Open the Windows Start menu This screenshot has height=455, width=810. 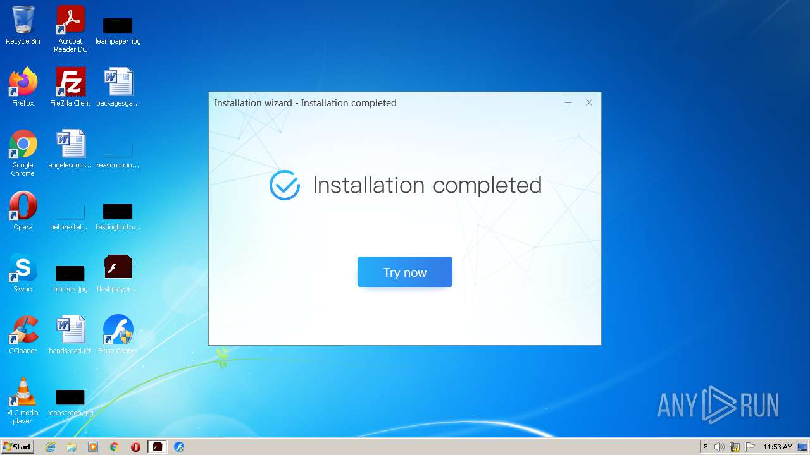17,446
